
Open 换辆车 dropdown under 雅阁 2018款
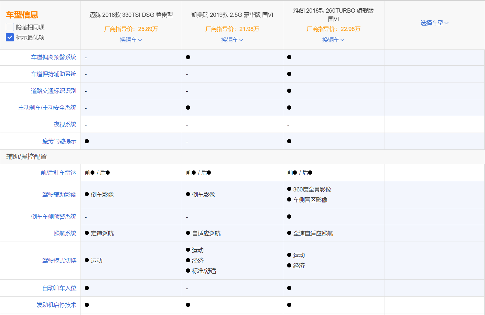click(x=333, y=40)
